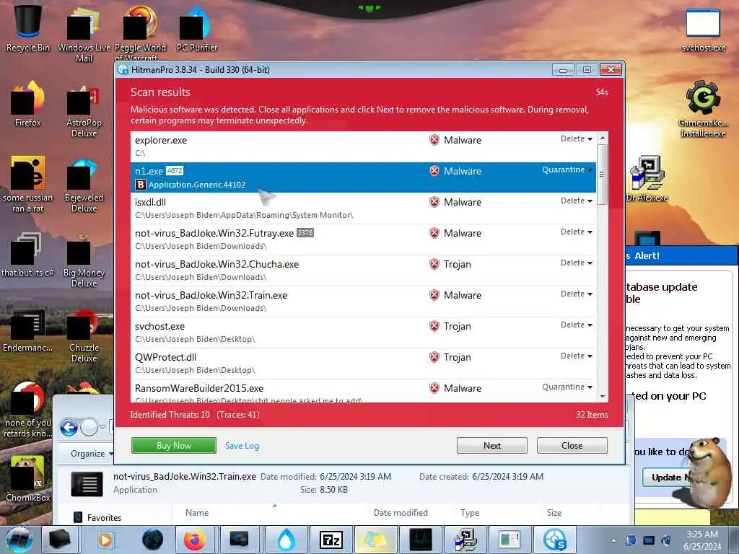This screenshot has width=739, height=554.
Task: Open the Firefox desktop shortcut
Action: coord(28,104)
